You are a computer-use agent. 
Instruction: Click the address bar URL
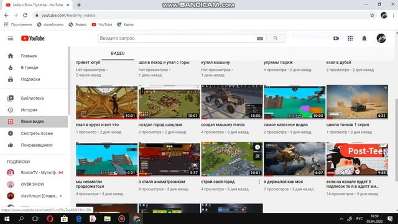pyautogui.click(x=68, y=15)
